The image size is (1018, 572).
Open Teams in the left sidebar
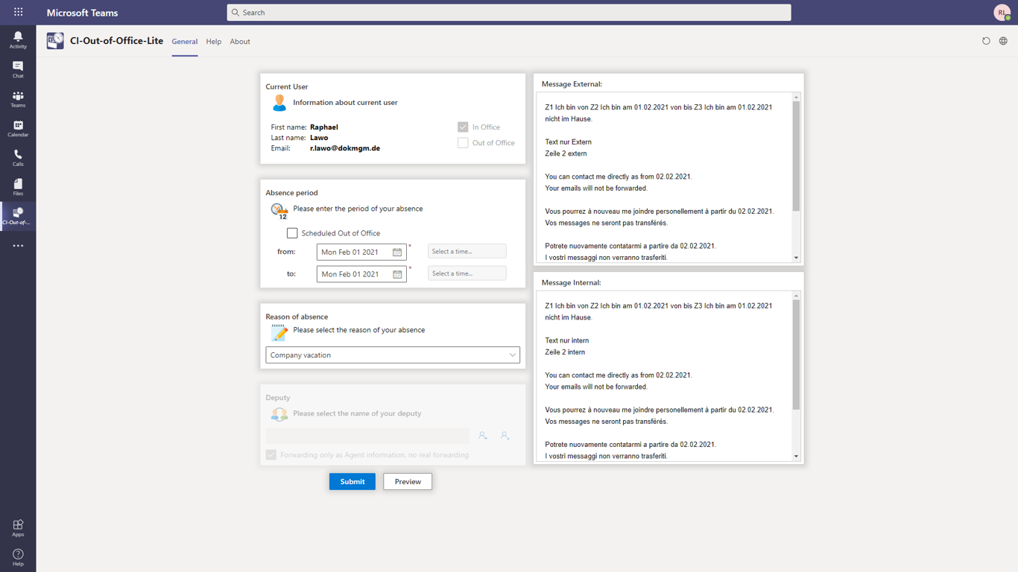[x=18, y=99]
